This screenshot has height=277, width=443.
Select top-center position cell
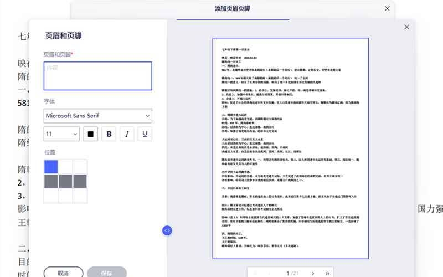coord(65,167)
